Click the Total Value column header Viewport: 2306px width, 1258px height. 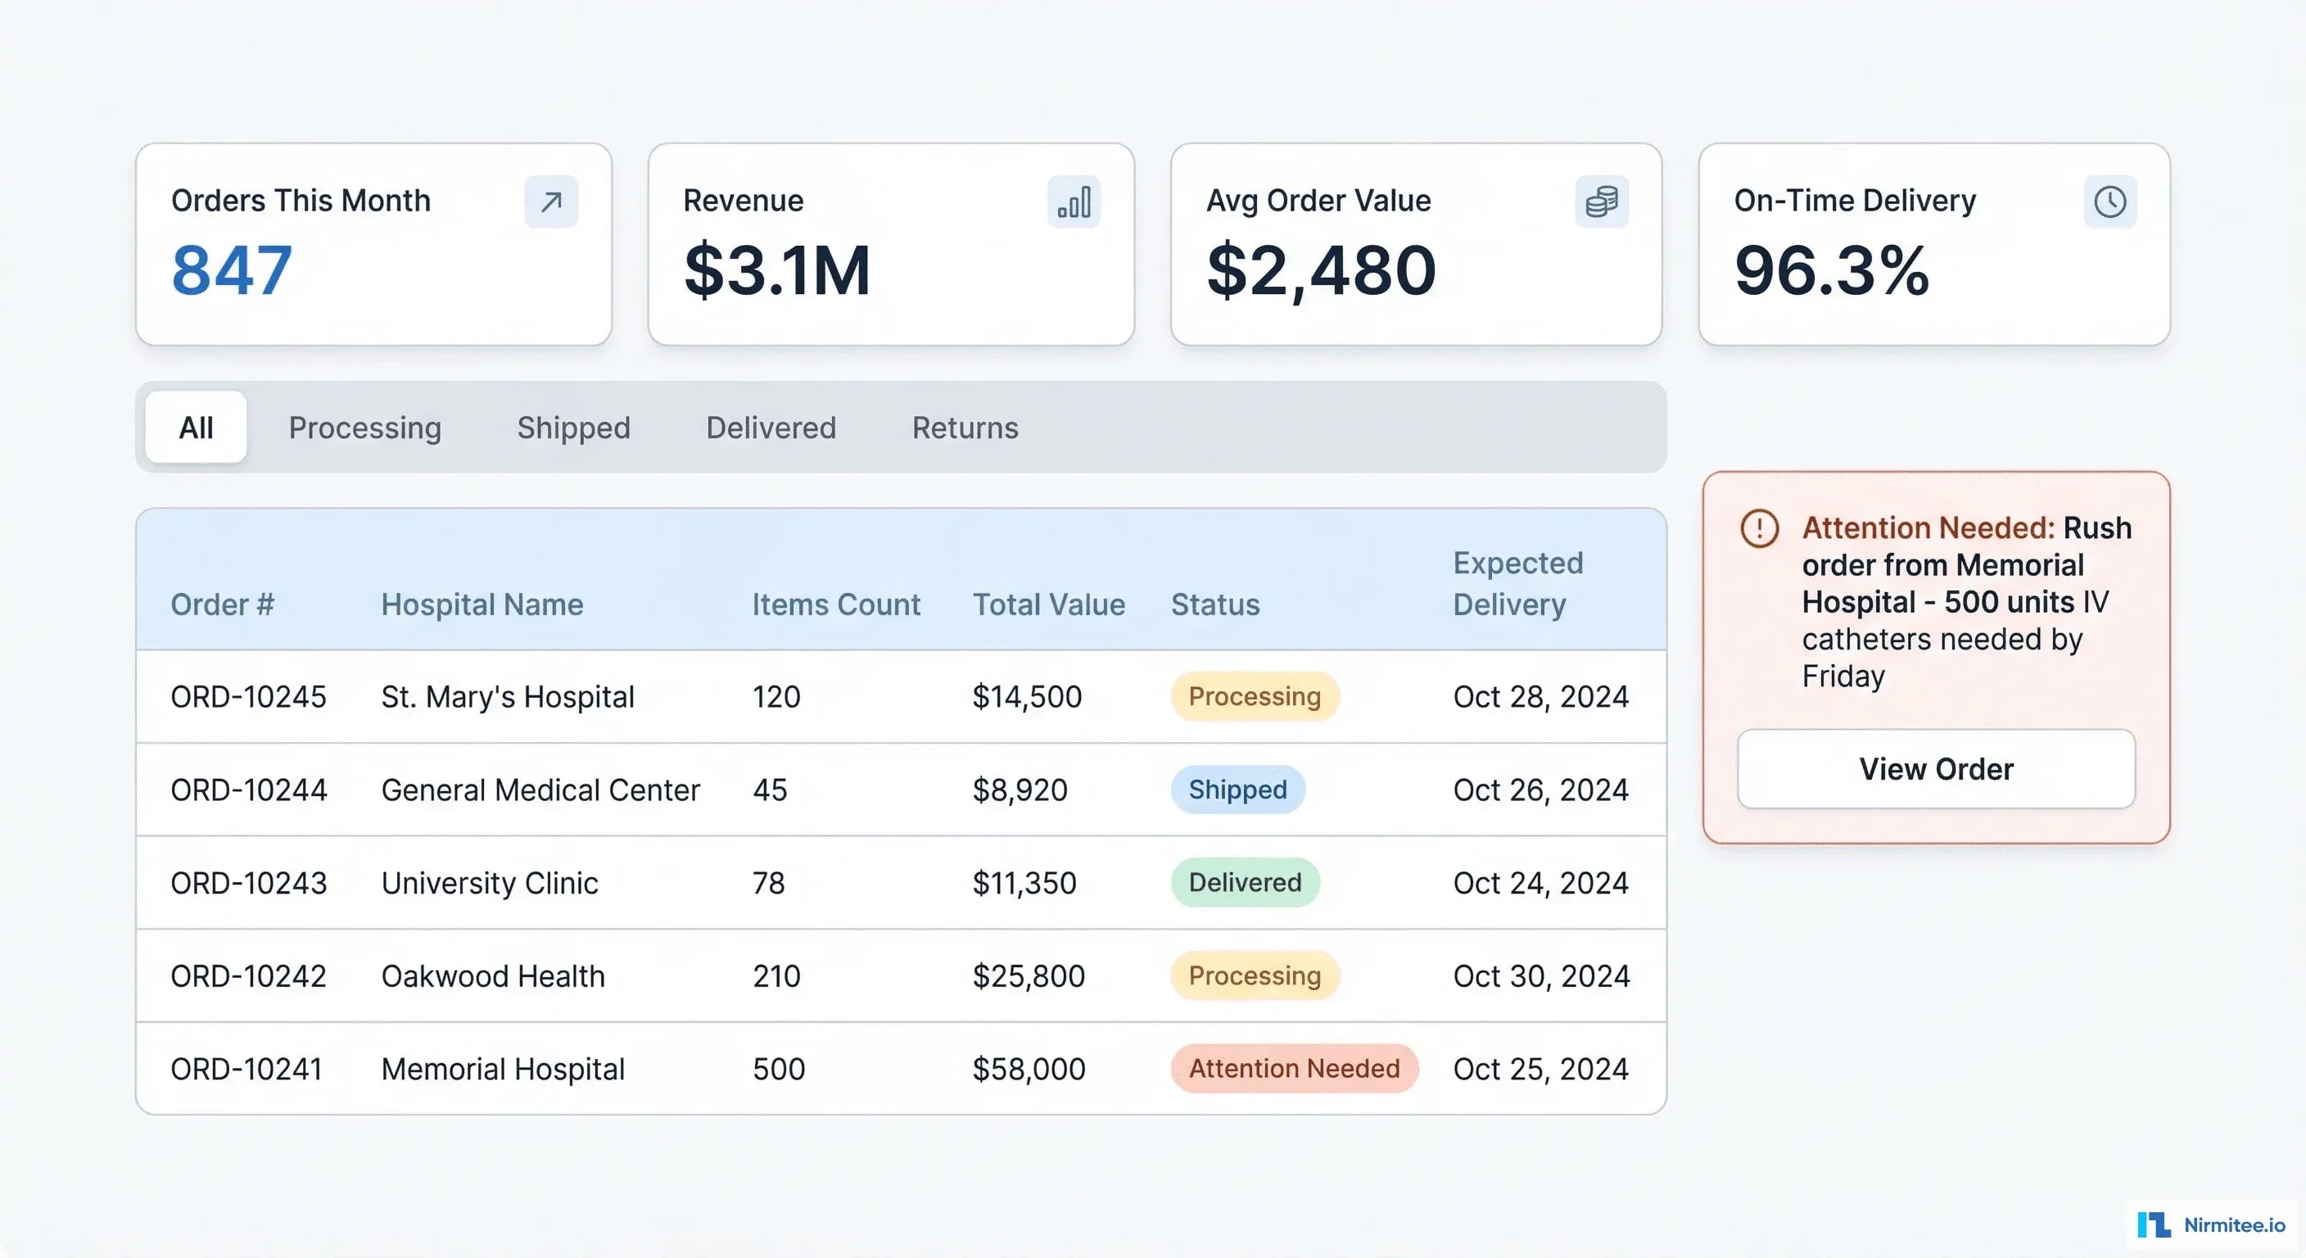(x=1049, y=604)
